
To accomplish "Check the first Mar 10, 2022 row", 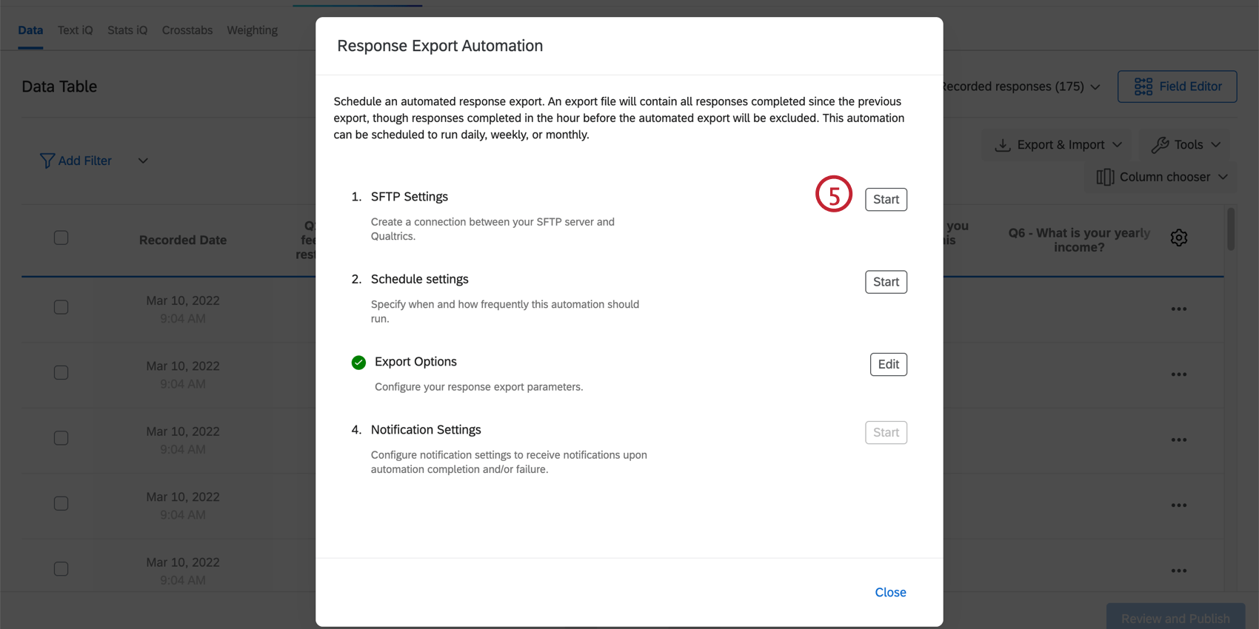I will pyautogui.click(x=61, y=307).
